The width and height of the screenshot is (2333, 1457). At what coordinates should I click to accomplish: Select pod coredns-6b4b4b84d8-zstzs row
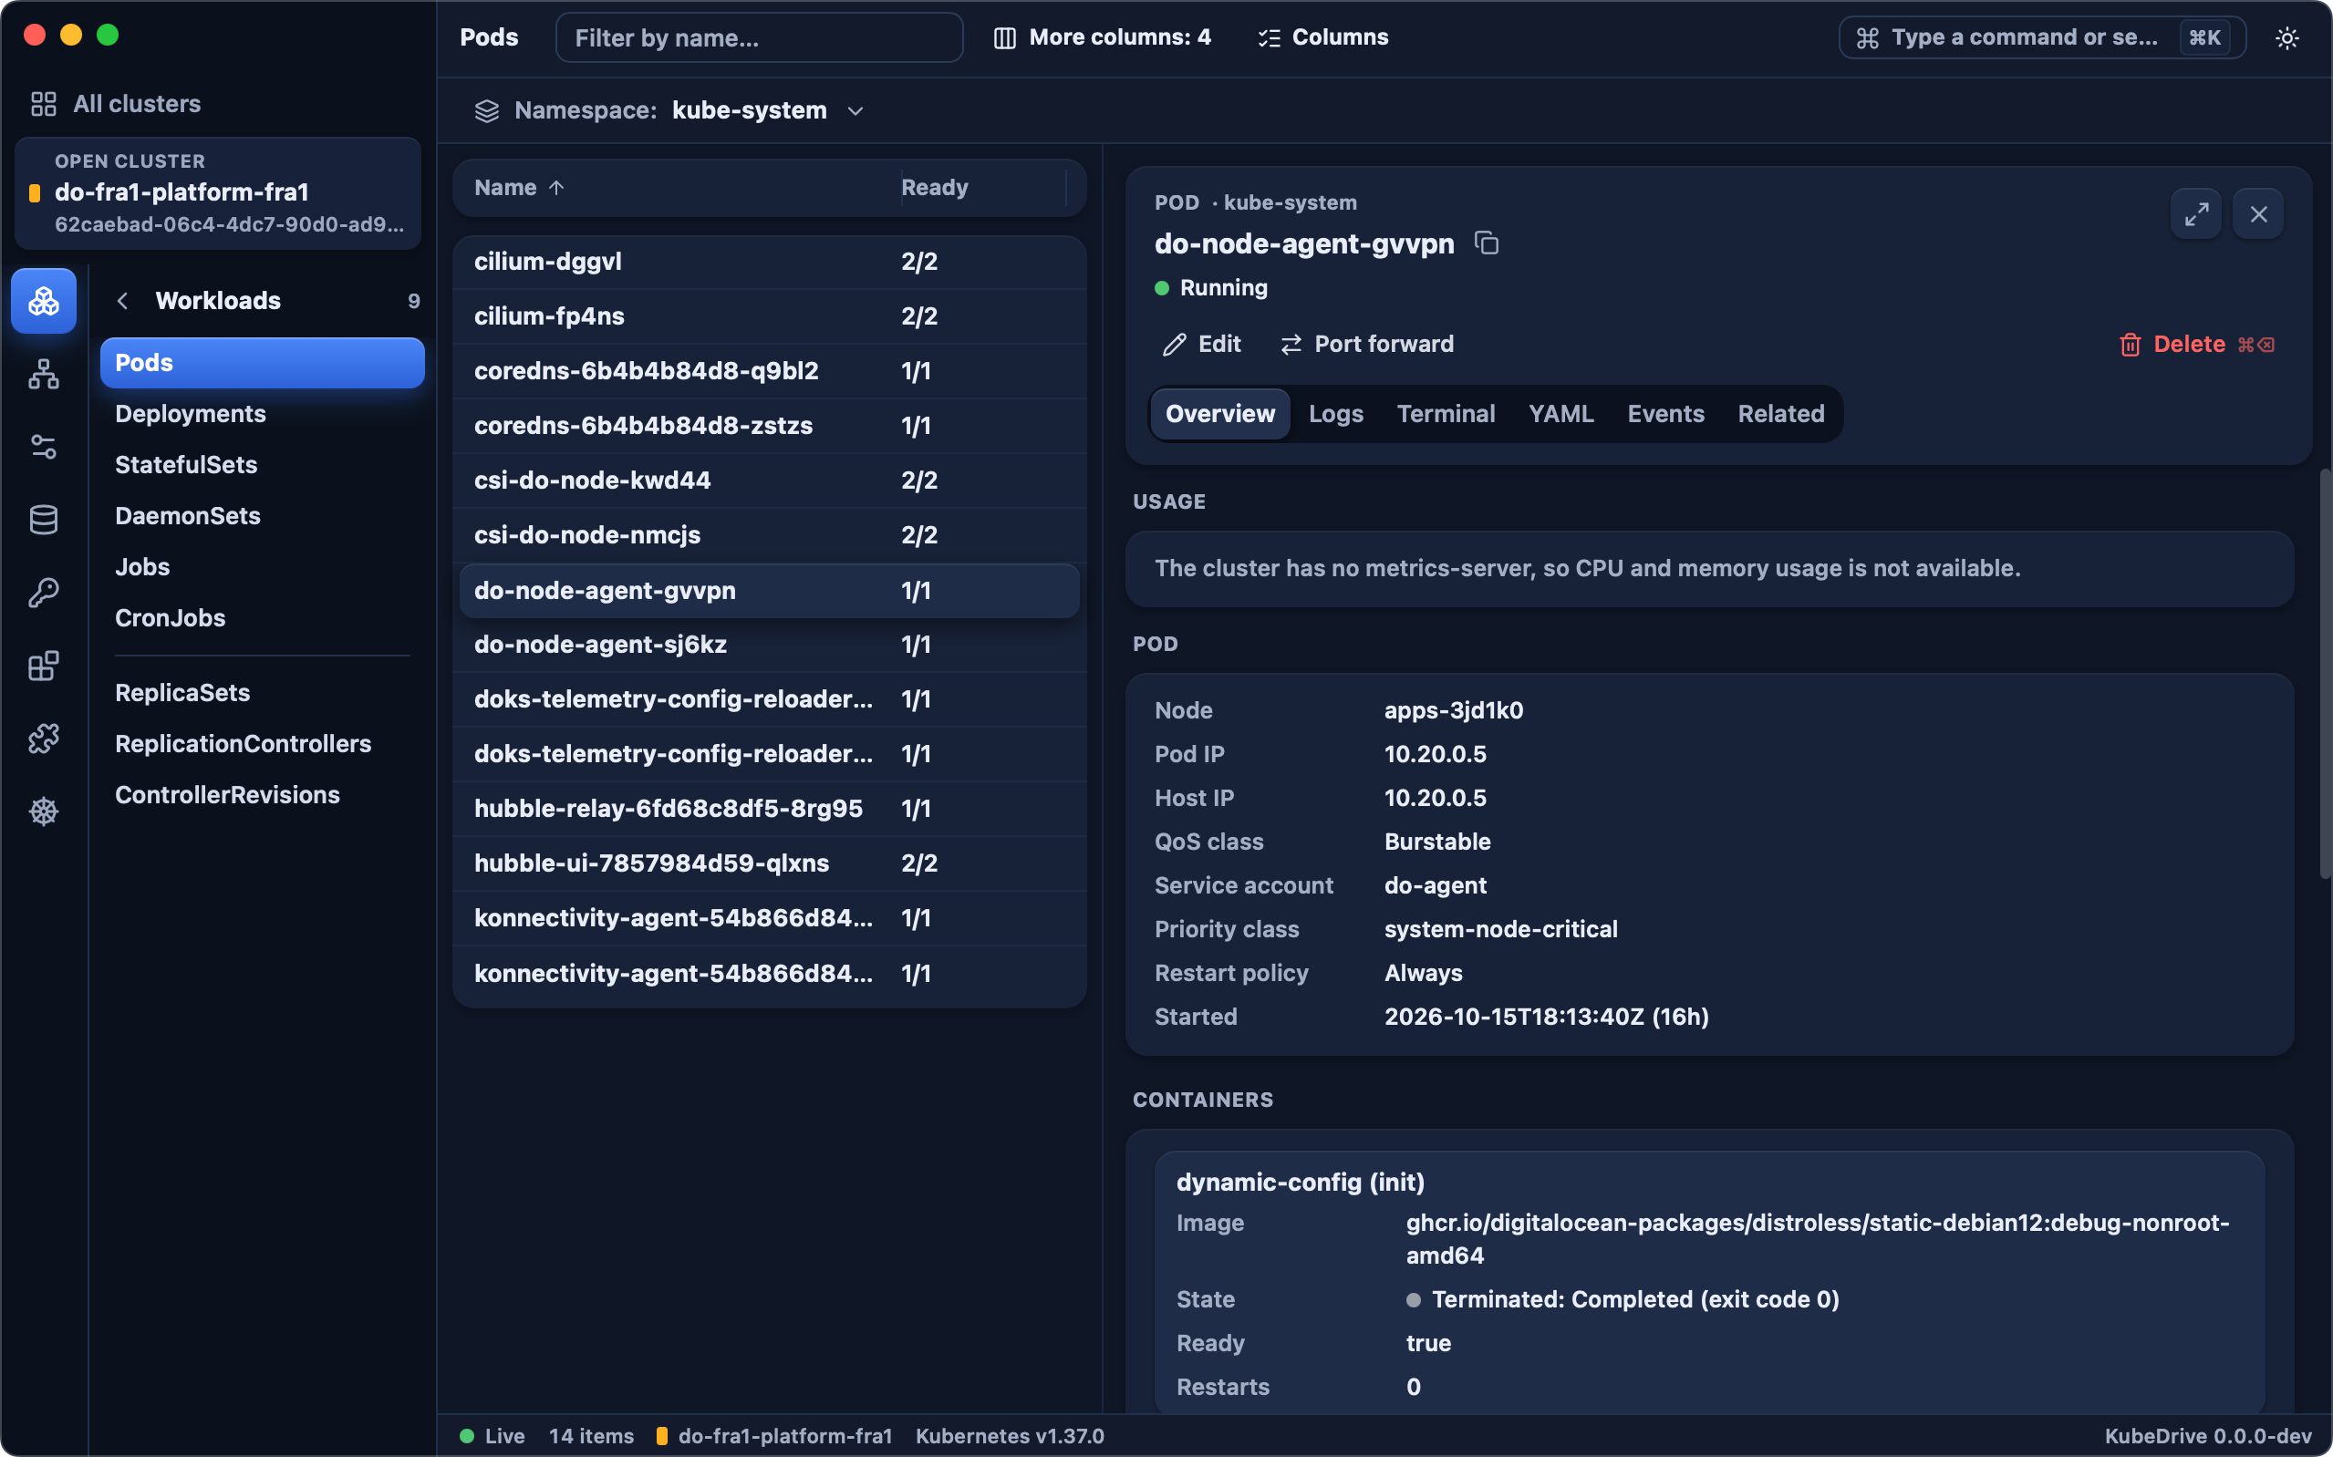(x=769, y=425)
